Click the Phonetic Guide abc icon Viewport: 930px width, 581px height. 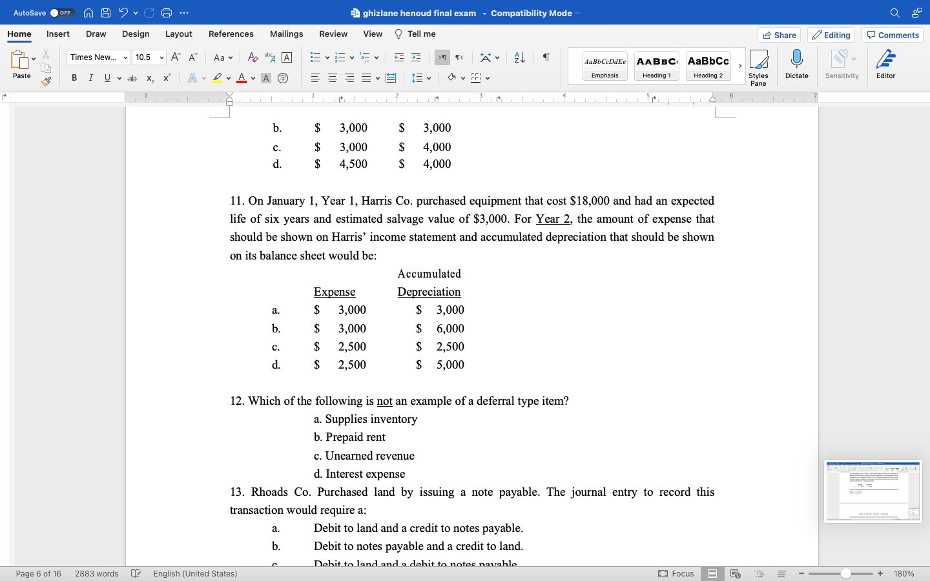click(270, 57)
